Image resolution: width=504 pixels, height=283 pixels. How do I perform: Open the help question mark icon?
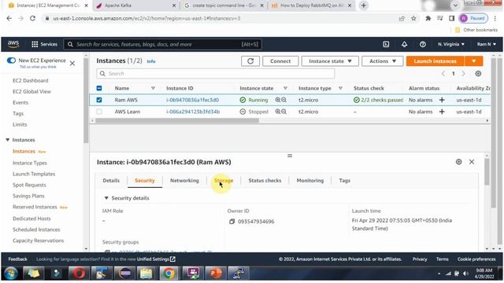point(423,44)
